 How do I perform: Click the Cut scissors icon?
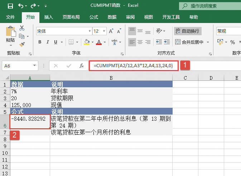point(22,28)
